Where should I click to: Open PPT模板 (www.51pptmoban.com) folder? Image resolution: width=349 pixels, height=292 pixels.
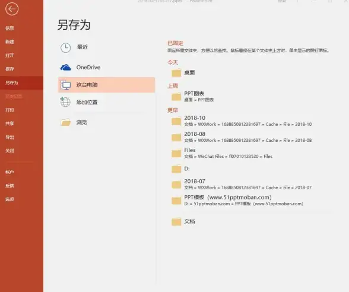228,198
